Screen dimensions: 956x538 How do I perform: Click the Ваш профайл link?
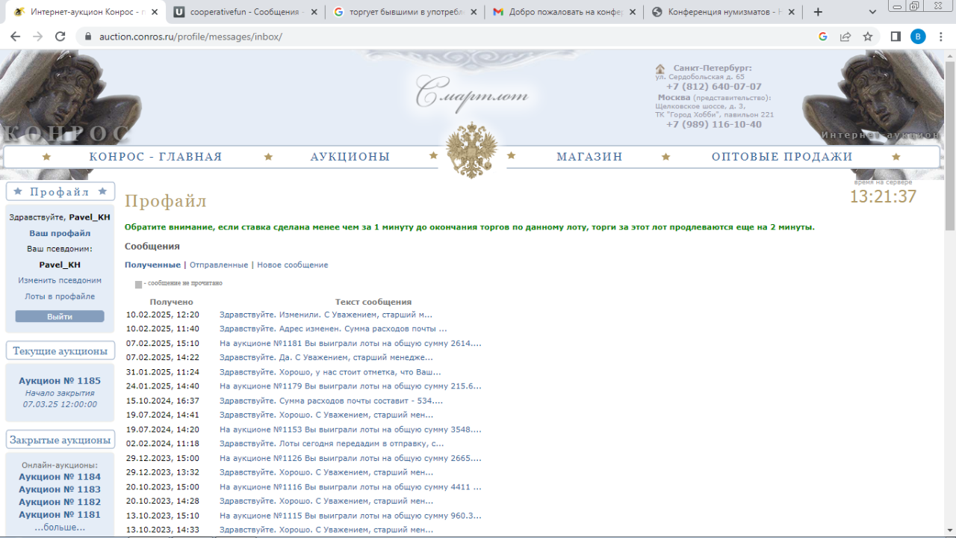(x=60, y=233)
